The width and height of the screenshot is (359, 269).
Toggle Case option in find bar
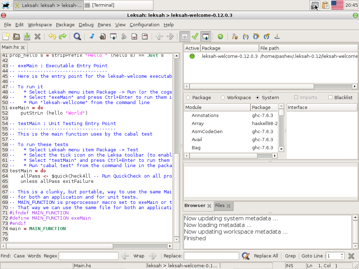19,256
